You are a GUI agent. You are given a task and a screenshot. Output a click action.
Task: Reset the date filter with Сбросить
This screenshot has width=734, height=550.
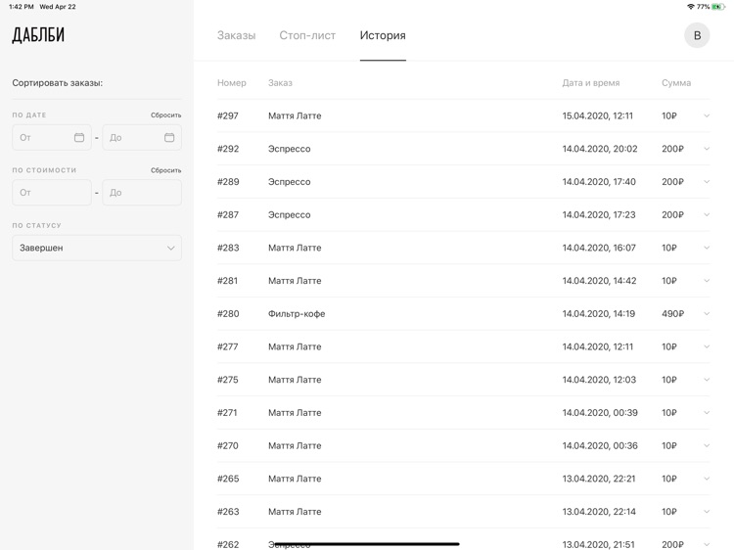pyautogui.click(x=165, y=115)
